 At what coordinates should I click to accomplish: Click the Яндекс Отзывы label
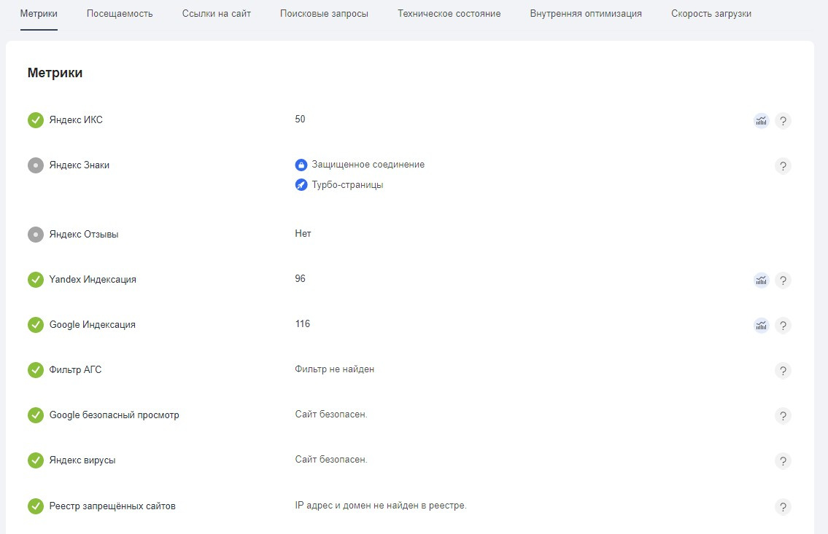click(84, 235)
